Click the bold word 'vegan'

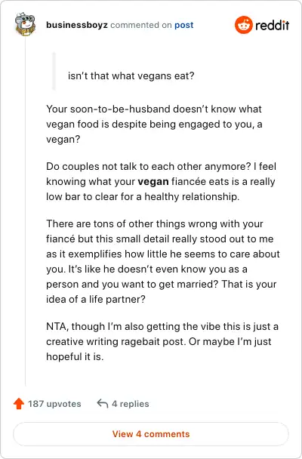pyautogui.click(x=153, y=181)
